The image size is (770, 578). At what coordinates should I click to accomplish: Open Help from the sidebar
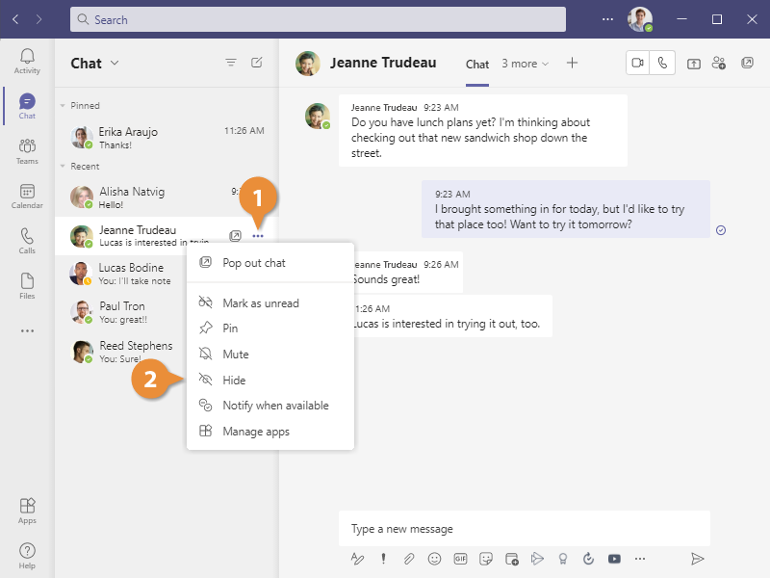pyautogui.click(x=27, y=556)
